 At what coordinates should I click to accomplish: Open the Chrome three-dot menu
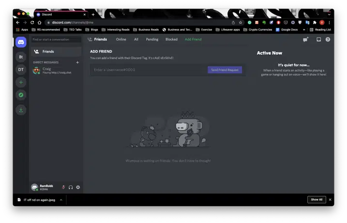pyautogui.click(x=329, y=23)
